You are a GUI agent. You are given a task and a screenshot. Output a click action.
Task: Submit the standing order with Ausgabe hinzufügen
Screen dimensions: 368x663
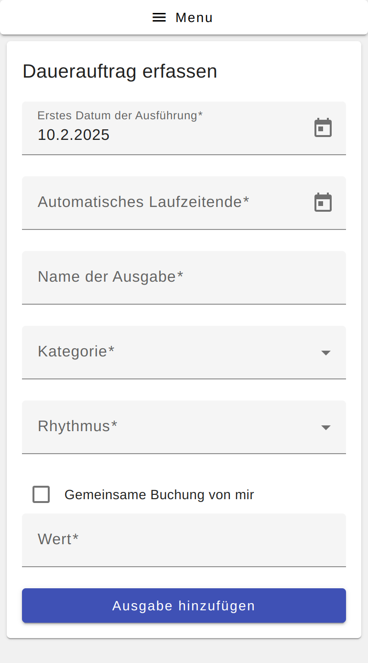coord(184,606)
